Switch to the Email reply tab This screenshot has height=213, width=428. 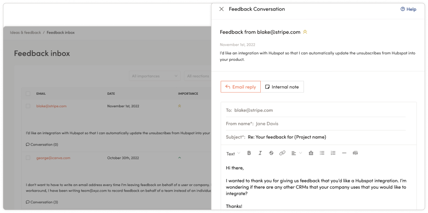click(x=240, y=87)
